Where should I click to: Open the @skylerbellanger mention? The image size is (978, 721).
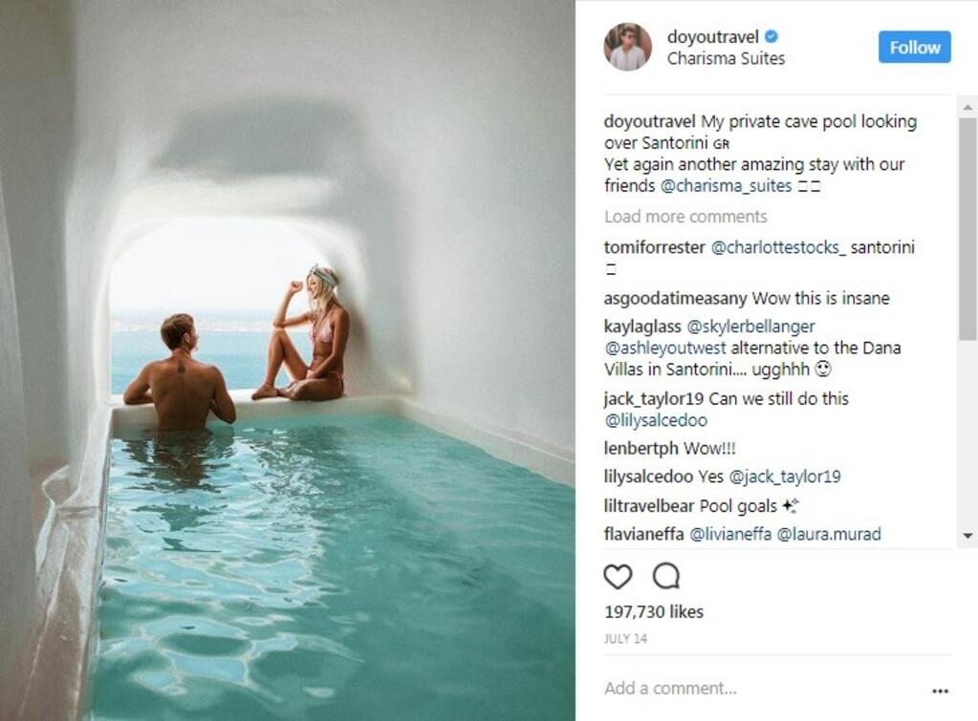click(x=751, y=327)
